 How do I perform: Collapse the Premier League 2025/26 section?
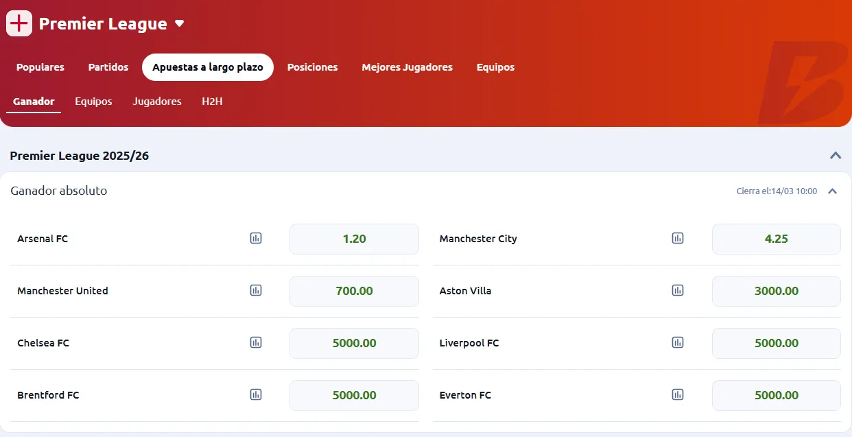click(x=836, y=156)
